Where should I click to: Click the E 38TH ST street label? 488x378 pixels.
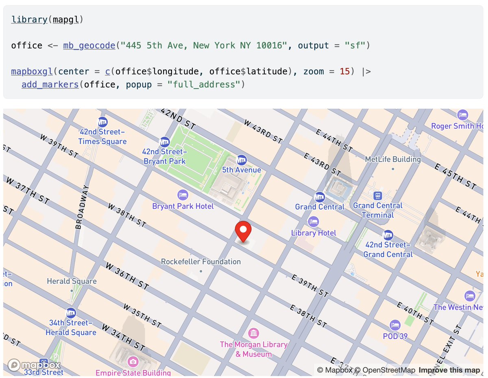point(309,315)
